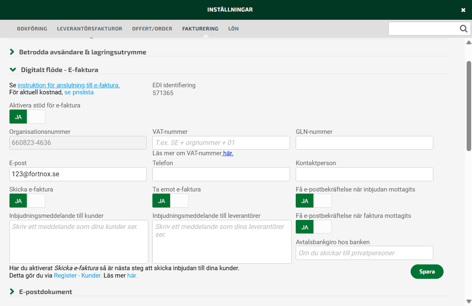Go to the Lön tab
This screenshot has height=306, width=472.
[x=234, y=29]
